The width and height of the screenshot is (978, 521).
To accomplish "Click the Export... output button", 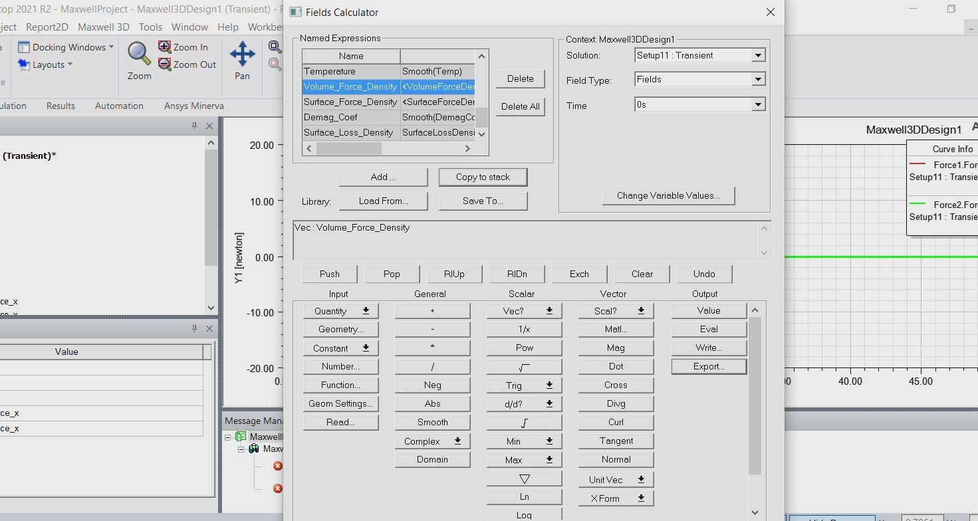I will click(x=709, y=366).
